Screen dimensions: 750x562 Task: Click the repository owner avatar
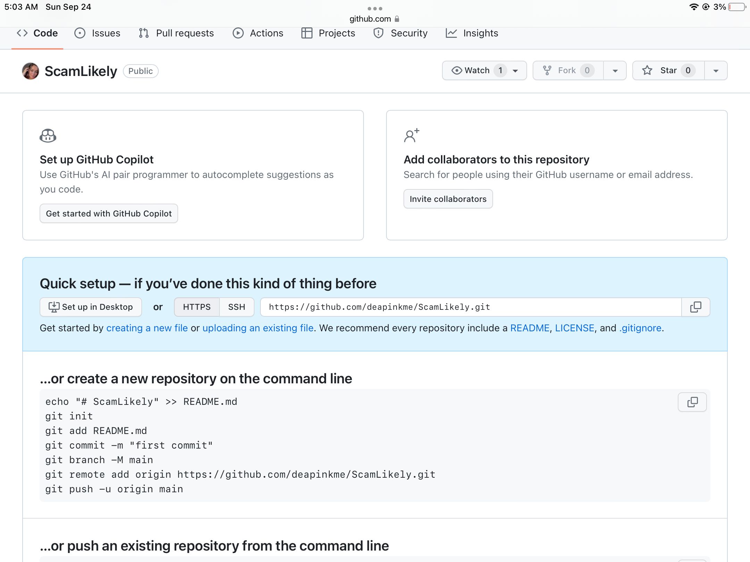click(x=31, y=71)
